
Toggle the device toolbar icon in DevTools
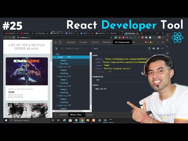click(60, 42)
